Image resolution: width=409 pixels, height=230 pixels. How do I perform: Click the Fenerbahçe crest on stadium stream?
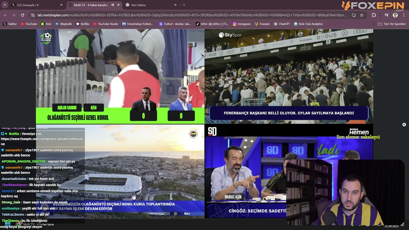click(193, 134)
